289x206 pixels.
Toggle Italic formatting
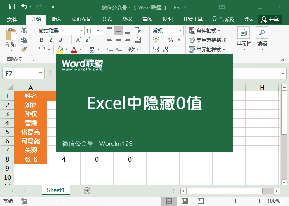51,40
